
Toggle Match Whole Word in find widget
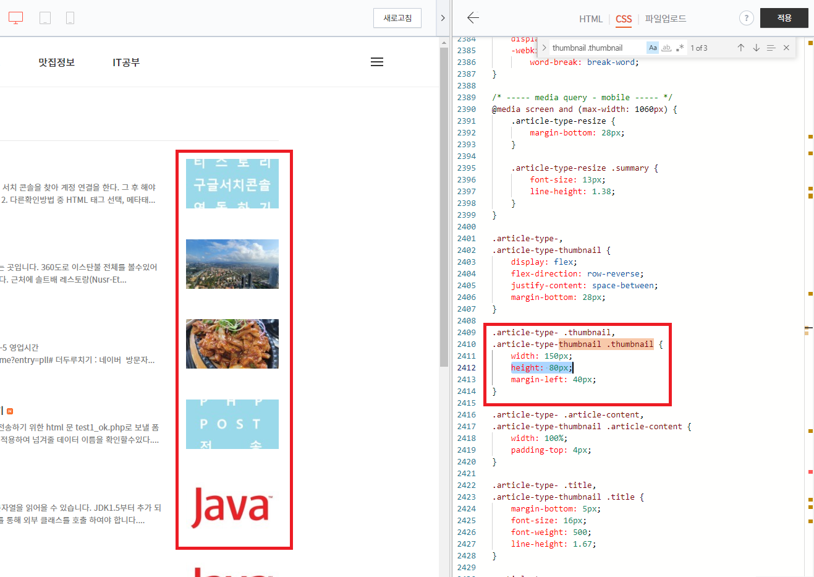[x=666, y=48]
